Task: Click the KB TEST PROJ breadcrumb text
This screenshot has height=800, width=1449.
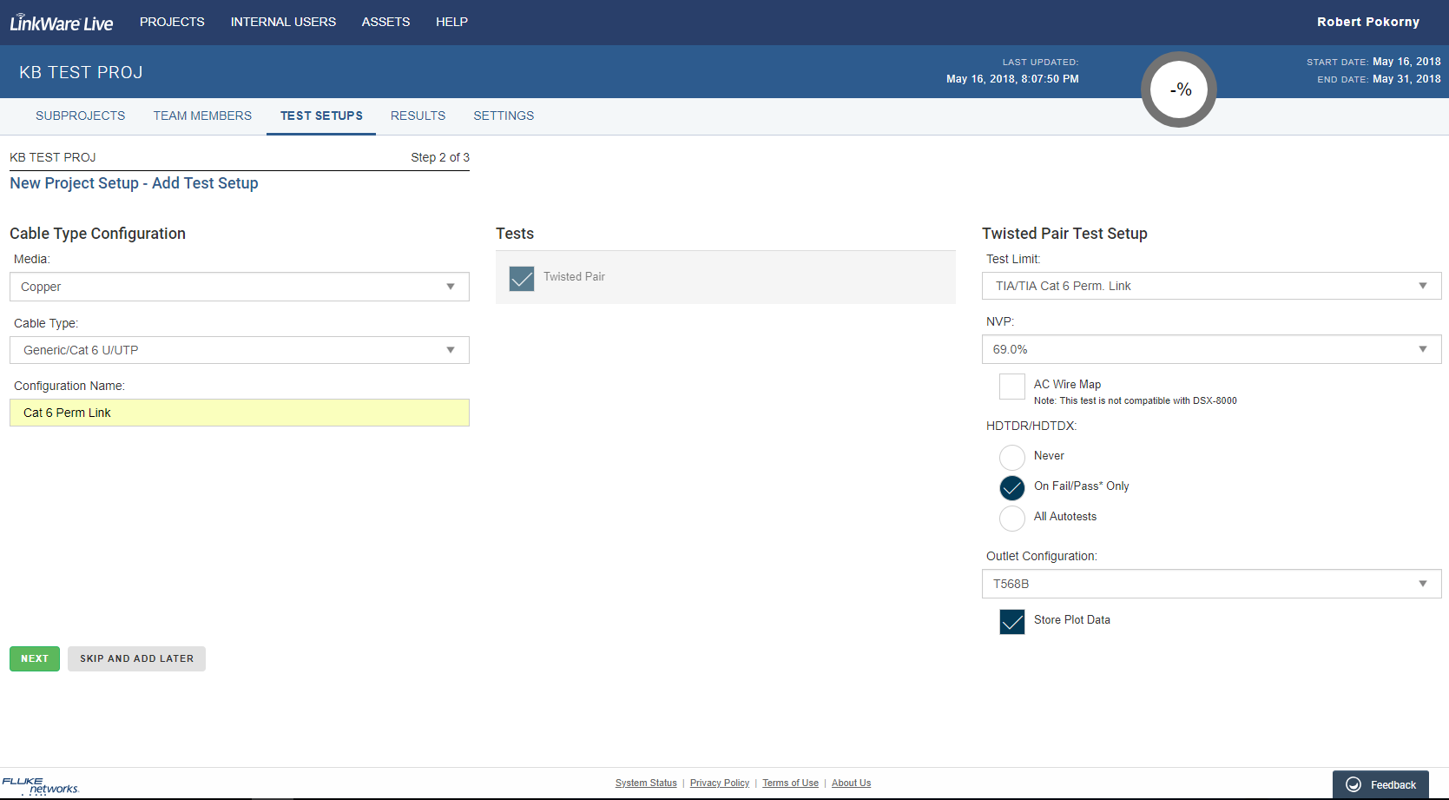Action: click(x=53, y=157)
